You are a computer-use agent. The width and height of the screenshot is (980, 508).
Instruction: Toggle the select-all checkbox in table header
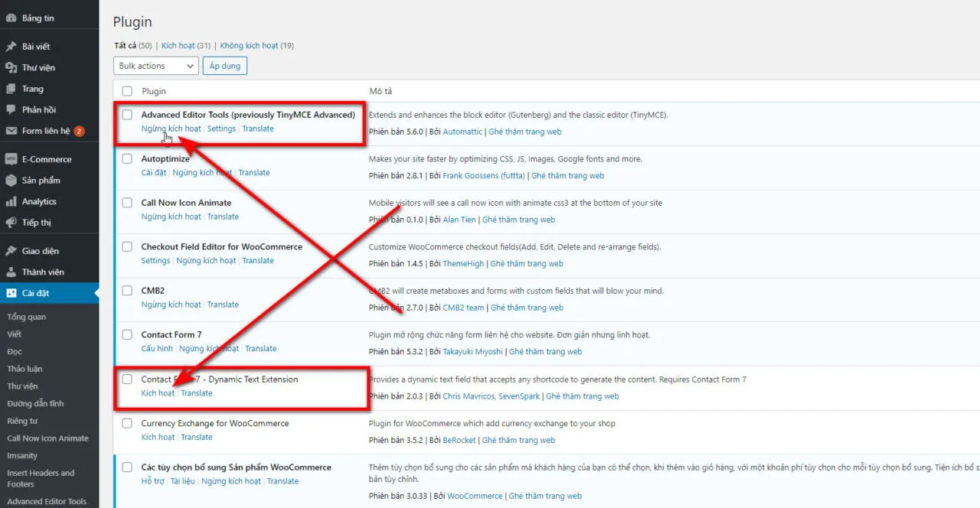pyautogui.click(x=127, y=91)
